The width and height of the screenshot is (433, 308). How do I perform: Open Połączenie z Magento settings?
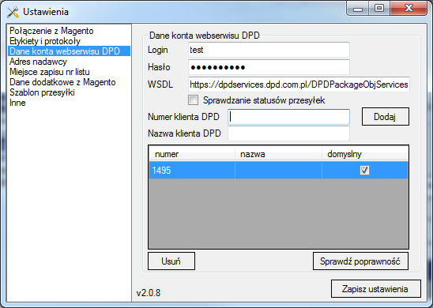click(51, 31)
